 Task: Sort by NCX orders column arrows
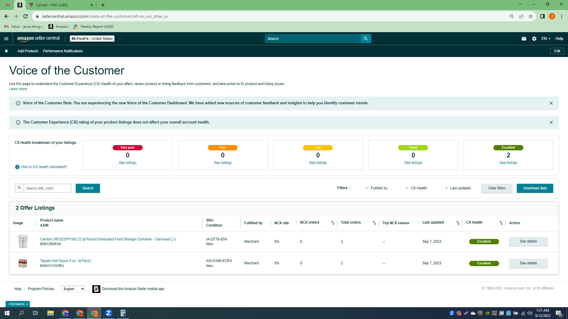333,223
